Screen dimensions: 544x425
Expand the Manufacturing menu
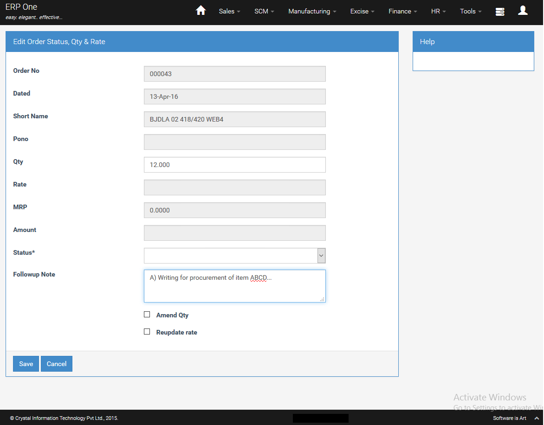coord(312,11)
